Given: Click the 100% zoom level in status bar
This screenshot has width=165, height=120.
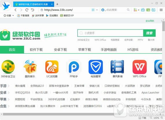Looking at the screenshot, I should click(x=156, y=118).
